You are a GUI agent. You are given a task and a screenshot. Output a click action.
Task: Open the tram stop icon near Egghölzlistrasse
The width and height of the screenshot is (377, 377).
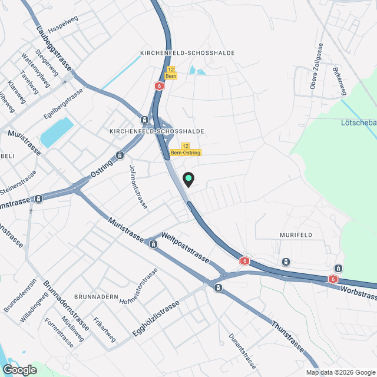[218, 287]
